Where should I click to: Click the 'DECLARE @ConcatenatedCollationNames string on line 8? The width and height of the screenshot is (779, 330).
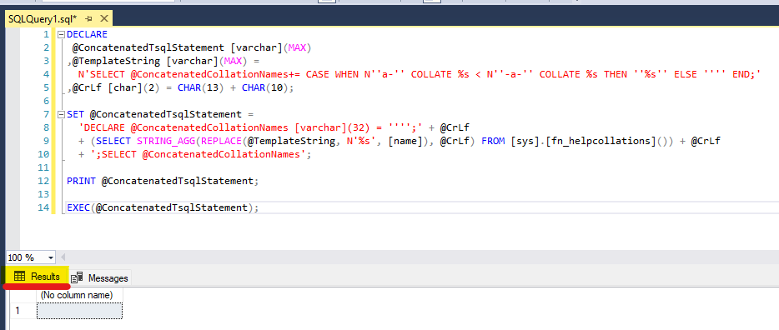click(250, 127)
